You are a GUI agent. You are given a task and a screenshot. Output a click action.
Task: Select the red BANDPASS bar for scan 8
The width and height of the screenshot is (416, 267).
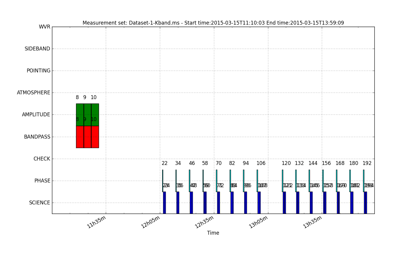point(80,137)
